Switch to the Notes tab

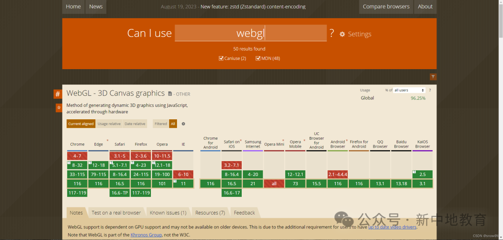pyautogui.click(x=76, y=213)
